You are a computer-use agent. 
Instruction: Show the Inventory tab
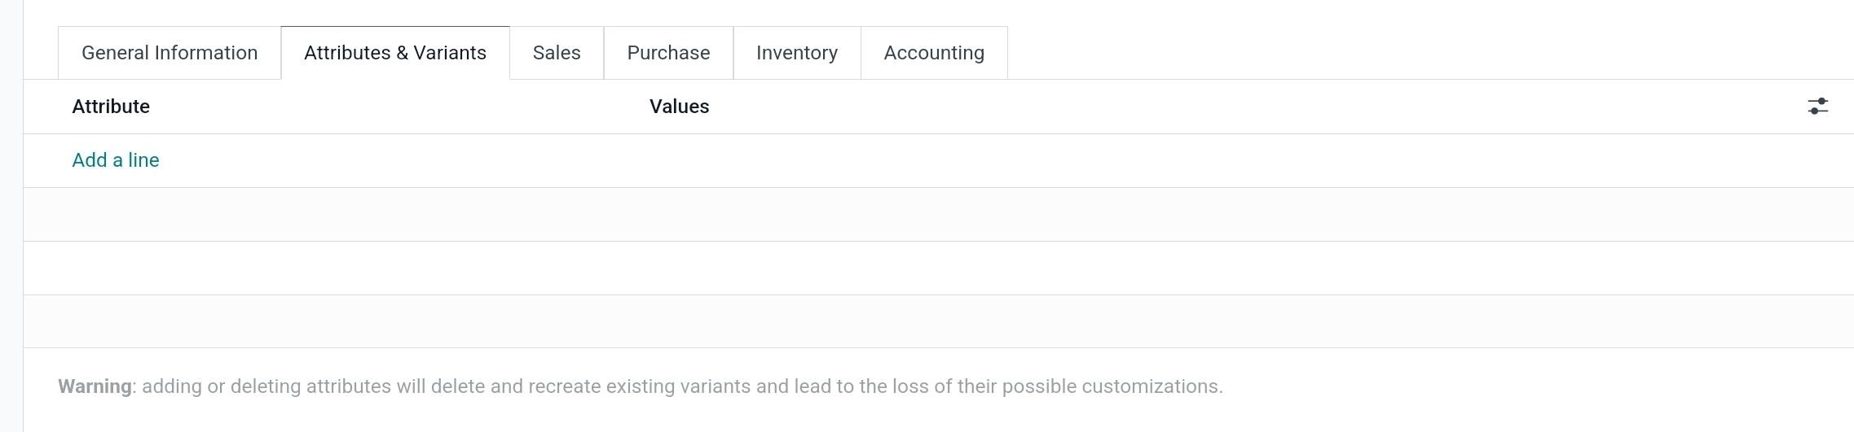[796, 53]
